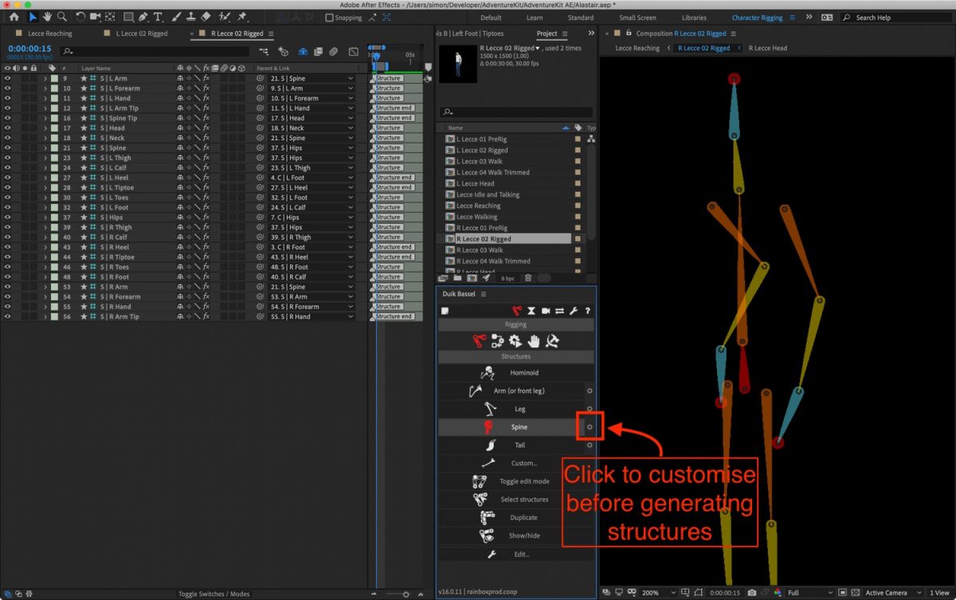956x600 pixels.
Task: Expand the S | L Arm layer
Action: 45,78
